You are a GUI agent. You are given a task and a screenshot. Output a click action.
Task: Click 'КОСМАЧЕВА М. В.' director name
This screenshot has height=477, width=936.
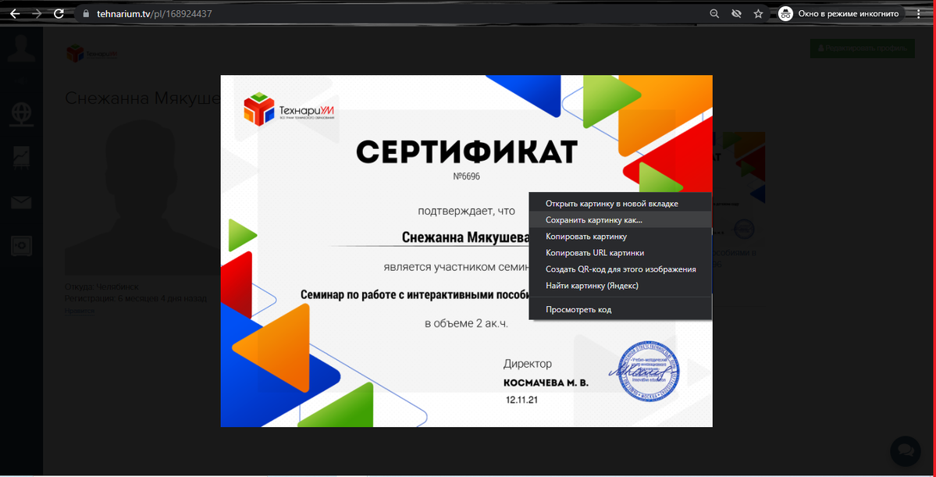[x=546, y=383]
